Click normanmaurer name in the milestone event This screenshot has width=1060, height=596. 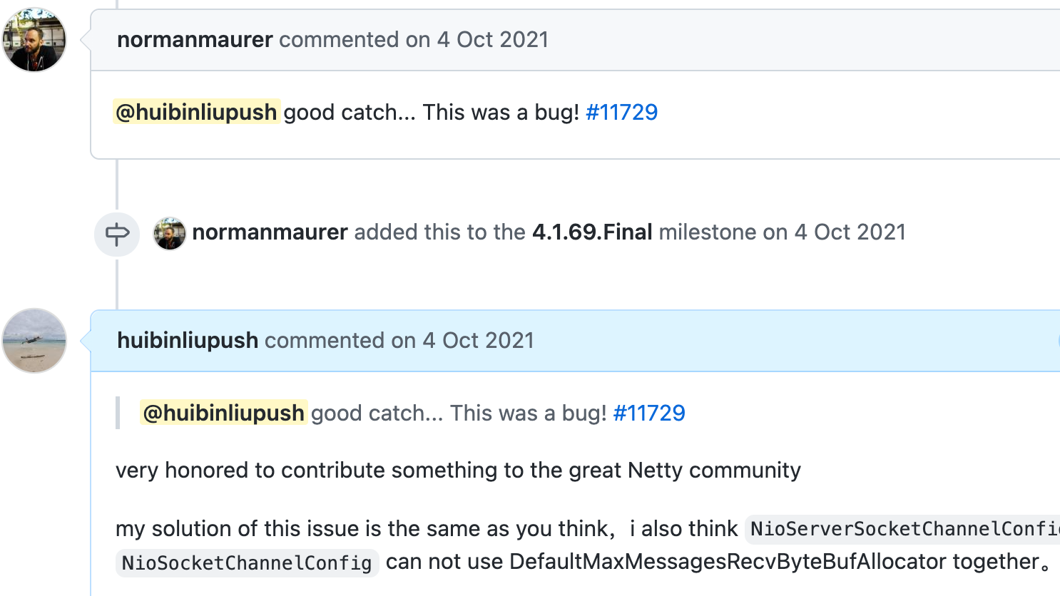coord(270,232)
